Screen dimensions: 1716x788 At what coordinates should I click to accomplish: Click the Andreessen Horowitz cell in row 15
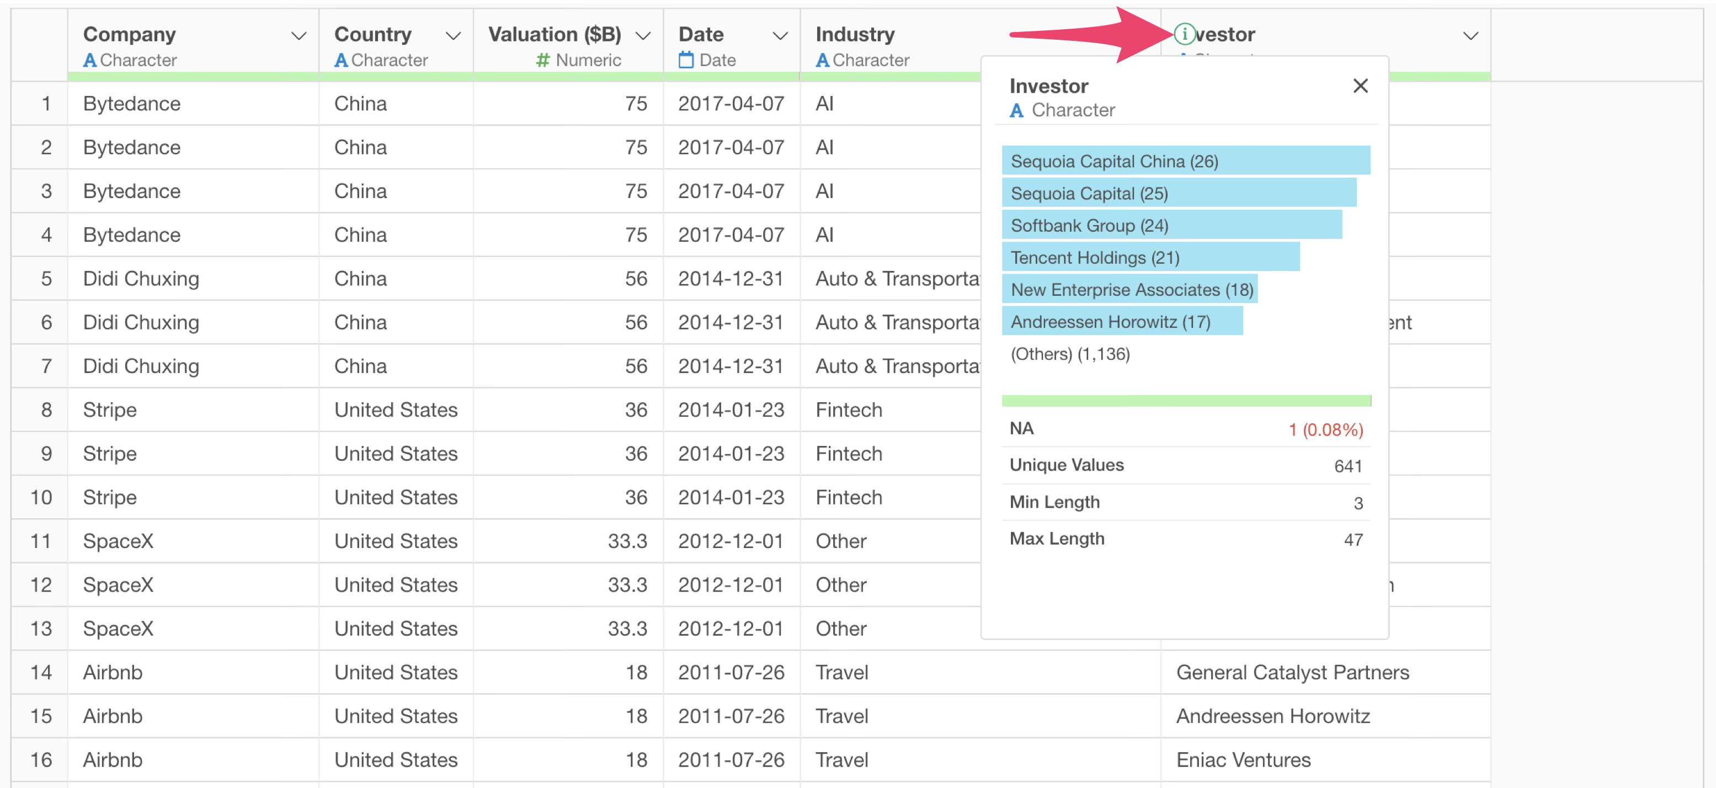click(x=1325, y=716)
